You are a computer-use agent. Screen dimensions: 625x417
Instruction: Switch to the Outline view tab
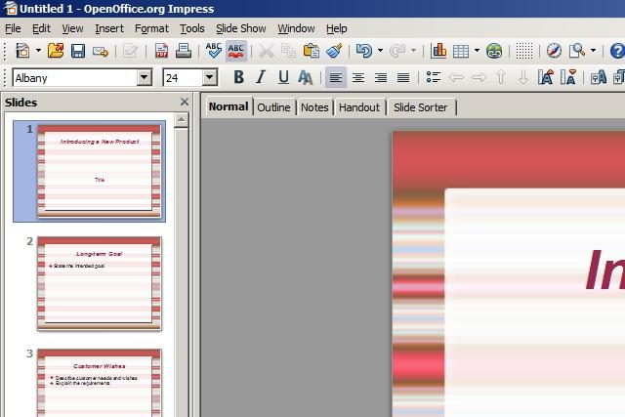click(273, 107)
